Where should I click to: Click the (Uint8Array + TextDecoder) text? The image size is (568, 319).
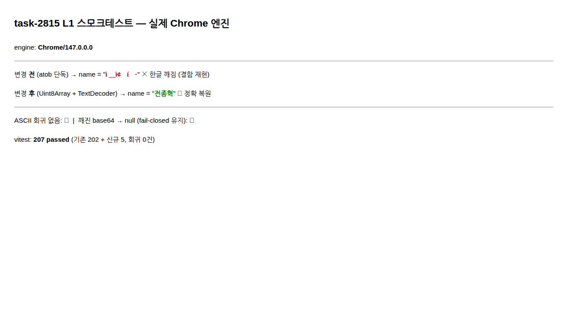tap(77, 93)
